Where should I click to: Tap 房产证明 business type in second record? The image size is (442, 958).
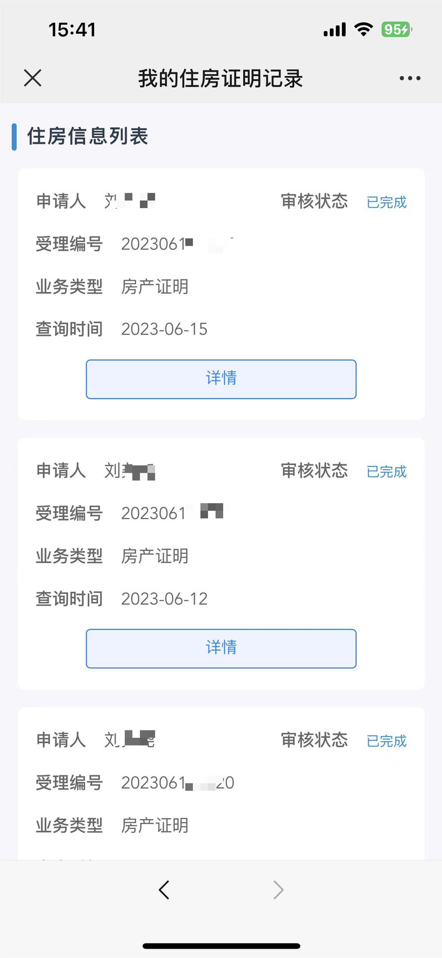[x=155, y=556]
